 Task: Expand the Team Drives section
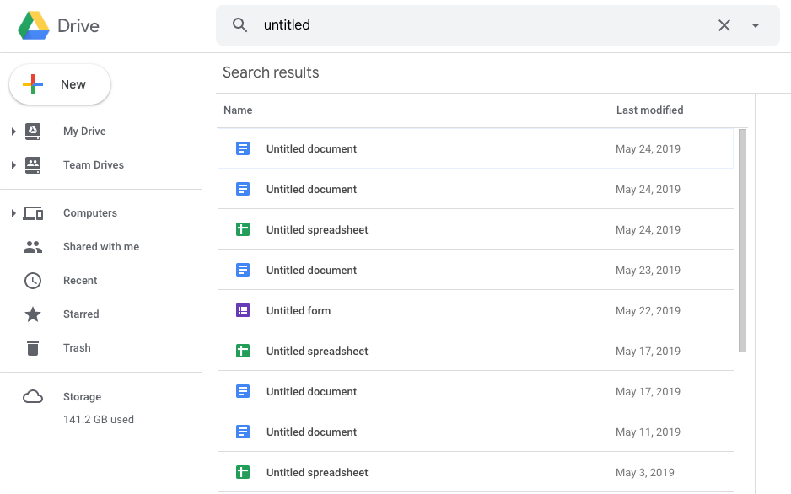(13, 165)
